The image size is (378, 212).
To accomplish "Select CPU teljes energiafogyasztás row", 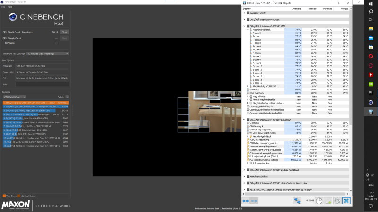I will tap(296, 143).
